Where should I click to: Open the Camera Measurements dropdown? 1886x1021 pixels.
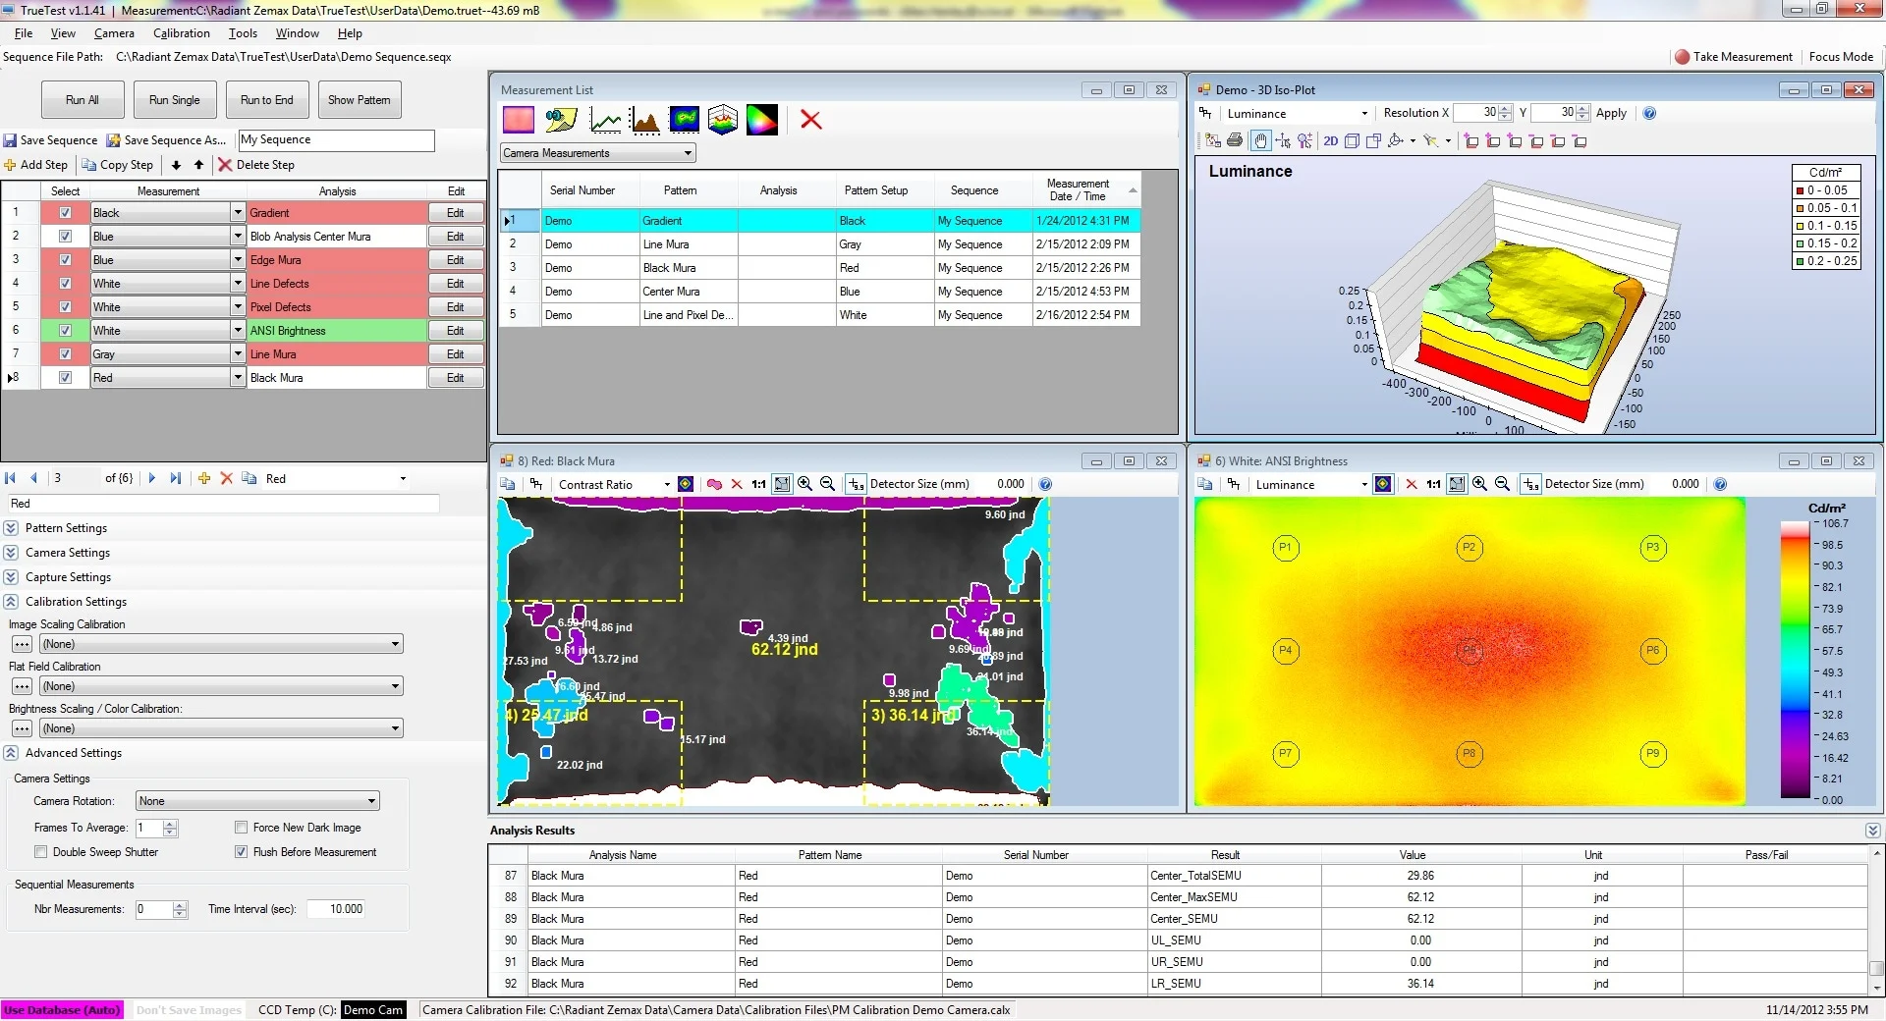(x=686, y=152)
